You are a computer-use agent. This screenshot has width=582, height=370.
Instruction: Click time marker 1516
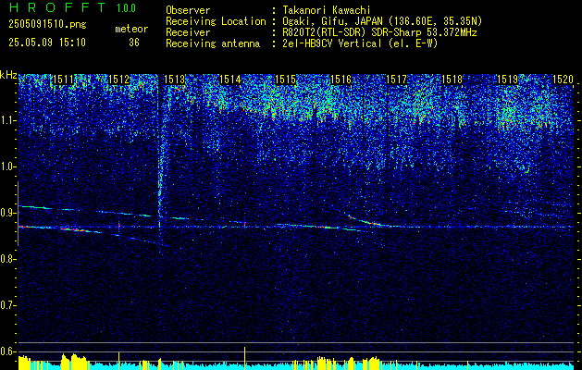(341, 79)
